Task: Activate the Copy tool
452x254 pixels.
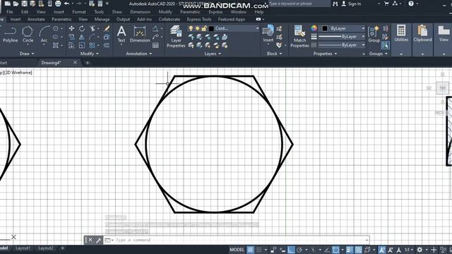Action: [71, 37]
